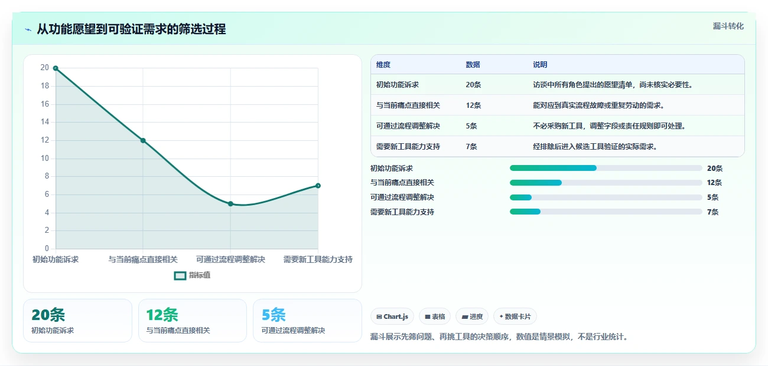
Task: Click the chart point at 与当前痛点直接相关
Action: (x=143, y=140)
